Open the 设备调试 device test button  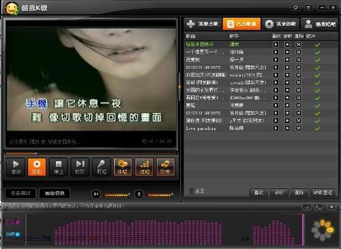20,193
